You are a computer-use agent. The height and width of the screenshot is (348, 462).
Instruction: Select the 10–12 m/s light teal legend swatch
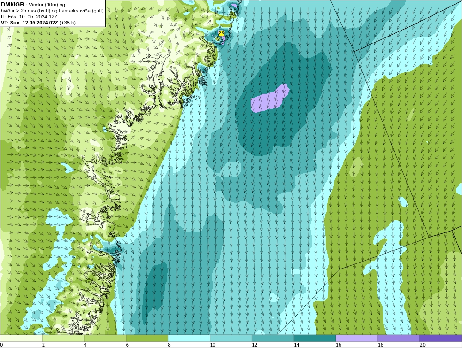pyautogui.click(x=231, y=338)
